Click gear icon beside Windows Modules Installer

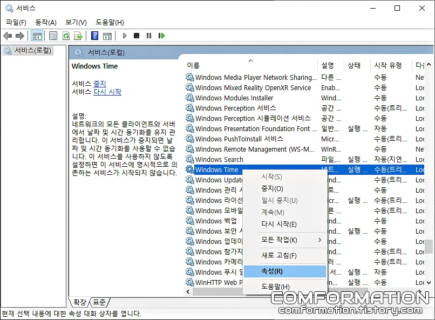(x=190, y=98)
